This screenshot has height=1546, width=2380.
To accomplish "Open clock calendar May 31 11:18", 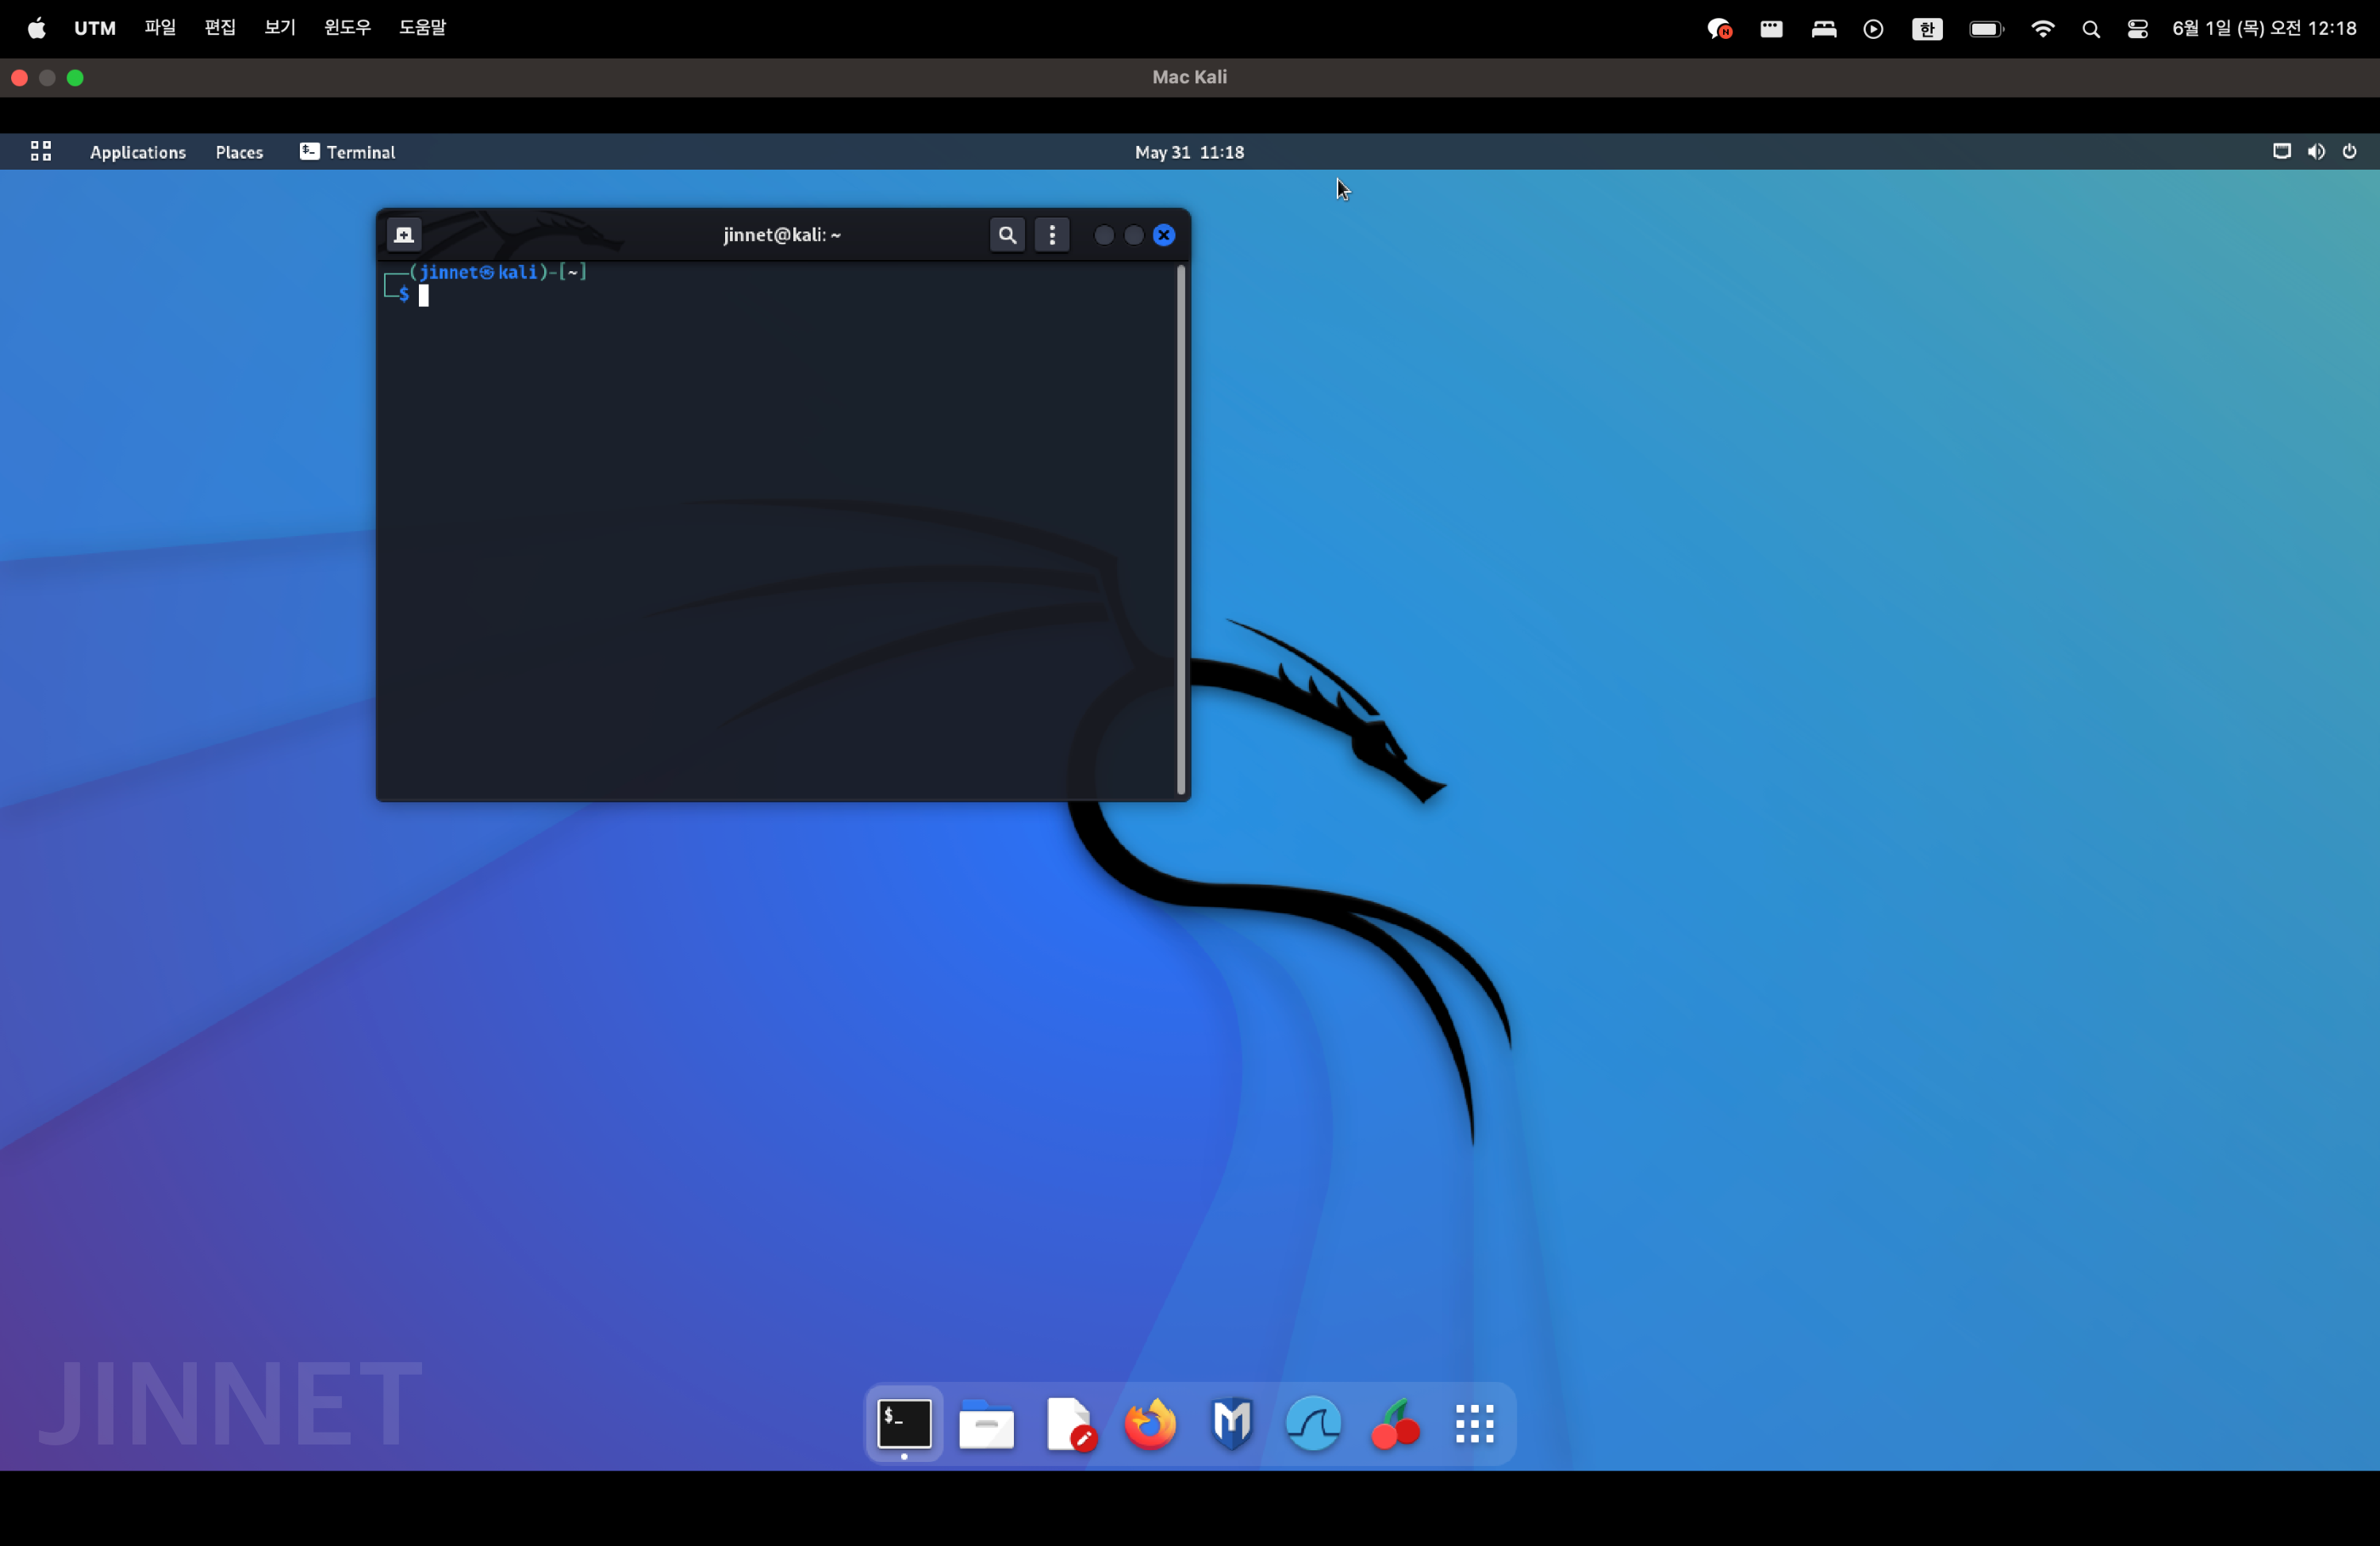I will click(x=1189, y=152).
